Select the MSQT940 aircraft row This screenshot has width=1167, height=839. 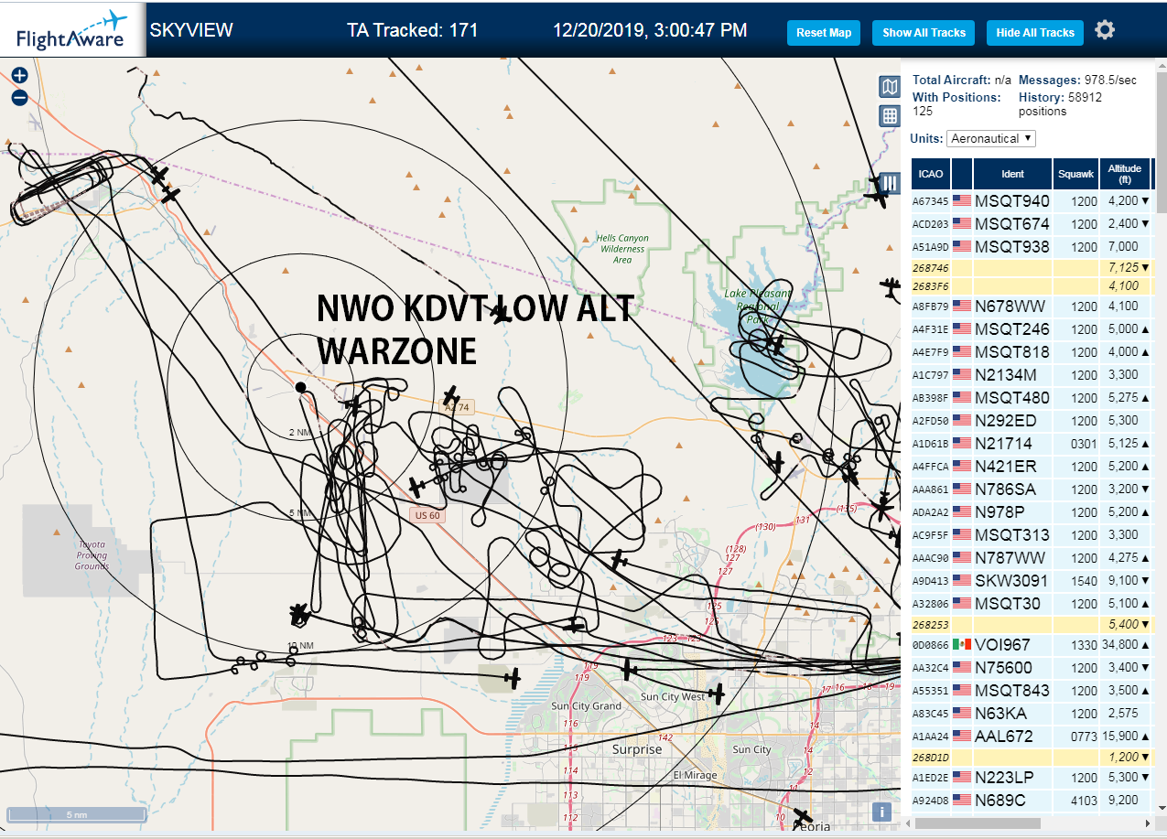tap(1032, 201)
